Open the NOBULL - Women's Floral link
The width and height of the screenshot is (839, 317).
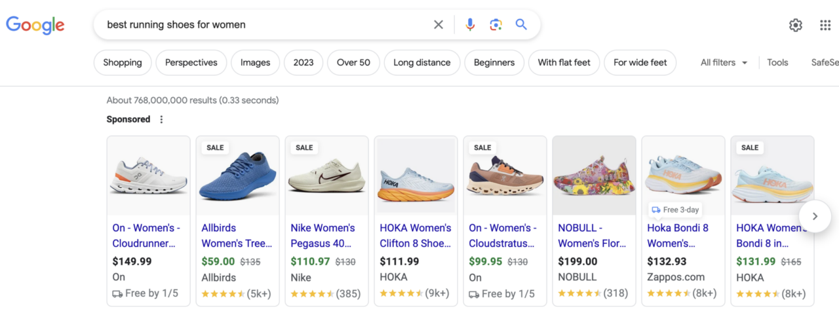pos(592,236)
